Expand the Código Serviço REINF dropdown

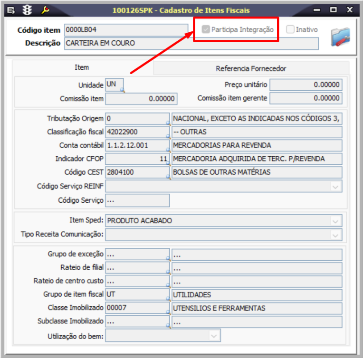point(335,187)
